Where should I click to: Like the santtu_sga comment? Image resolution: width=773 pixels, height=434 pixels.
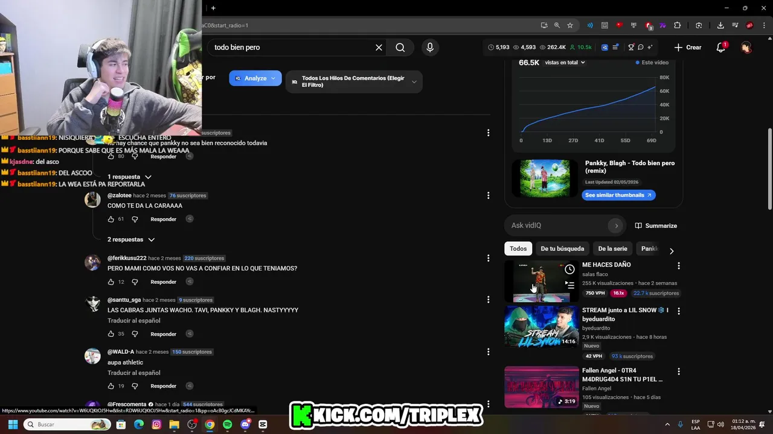point(111,334)
